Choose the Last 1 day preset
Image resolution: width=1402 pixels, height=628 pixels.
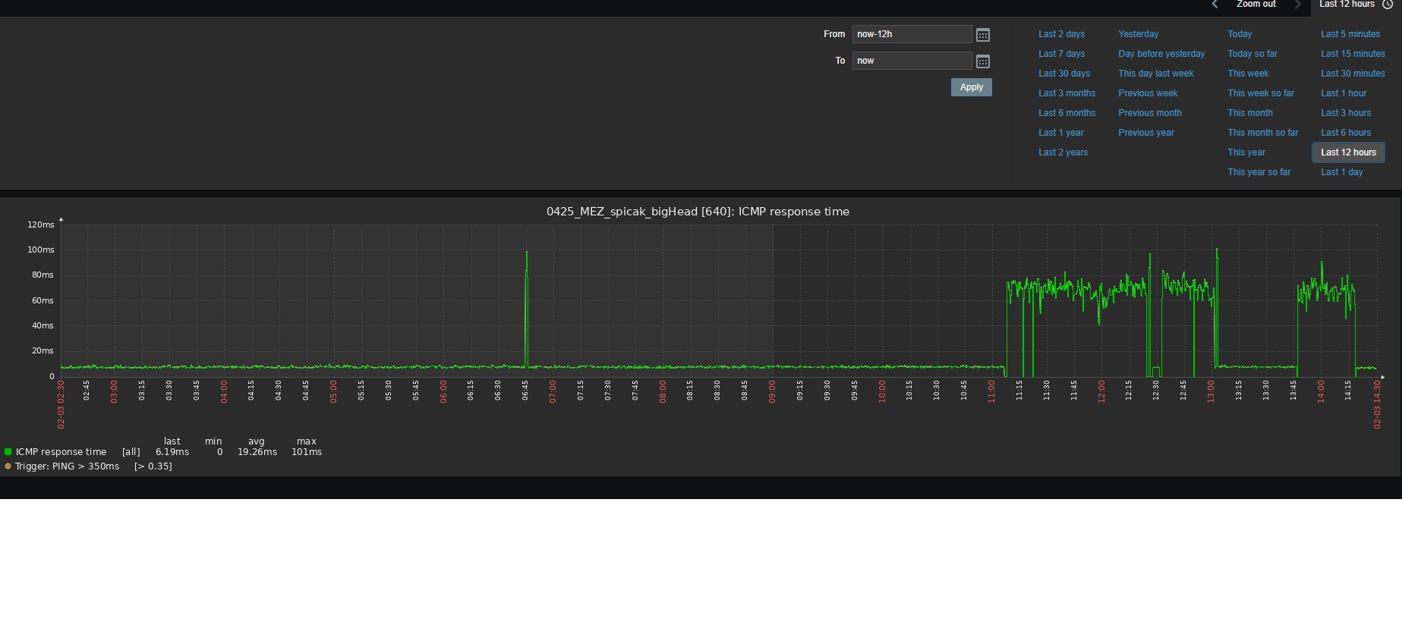(x=1341, y=172)
